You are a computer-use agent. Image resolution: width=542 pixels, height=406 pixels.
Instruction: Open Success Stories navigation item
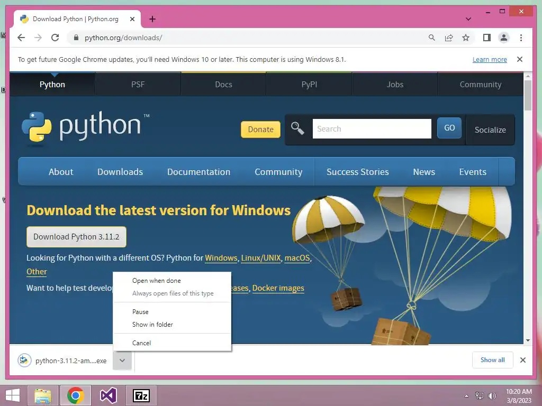(x=358, y=172)
